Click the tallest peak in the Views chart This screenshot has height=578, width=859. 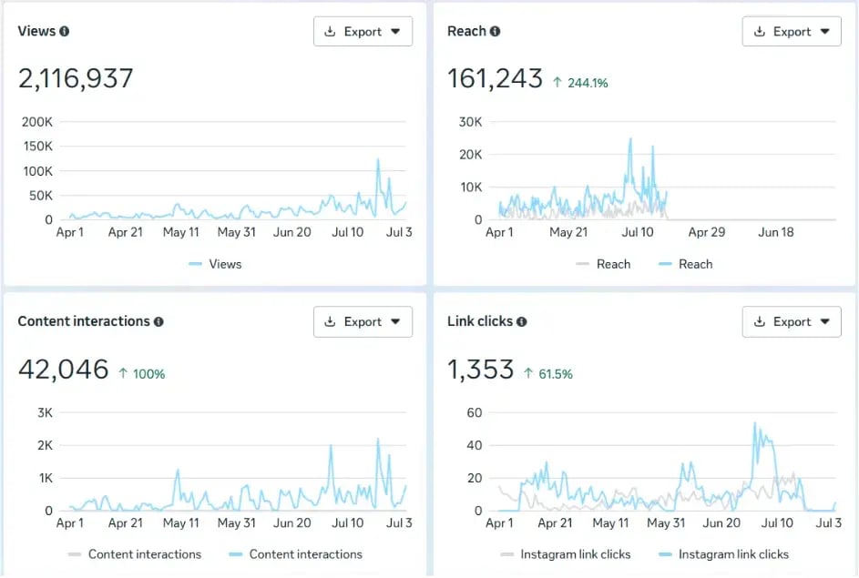(377, 160)
